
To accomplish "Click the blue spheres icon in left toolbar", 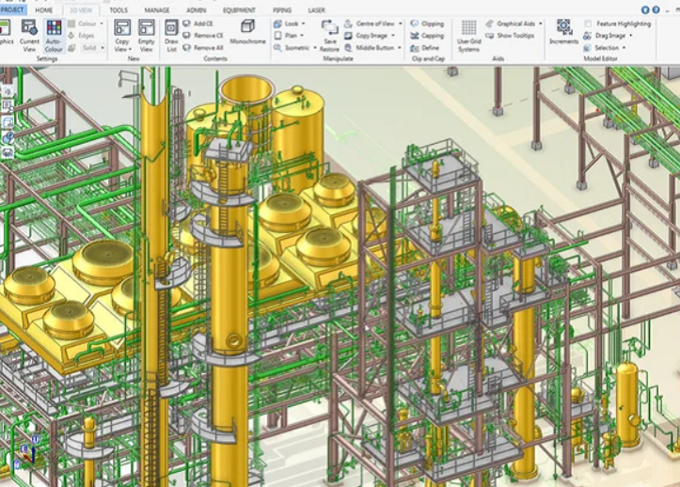I will click(x=8, y=137).
